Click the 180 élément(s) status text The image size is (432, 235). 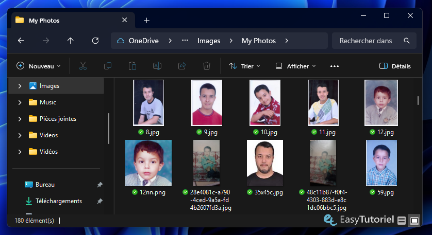[x=34, y=221]
